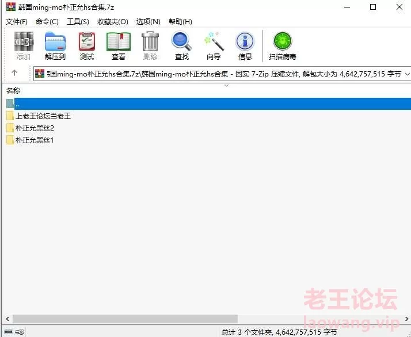Viewport: 411px width, 337px height.
Task: Click the 测试 (Test) toolbar icon
Action: [87, 41]
